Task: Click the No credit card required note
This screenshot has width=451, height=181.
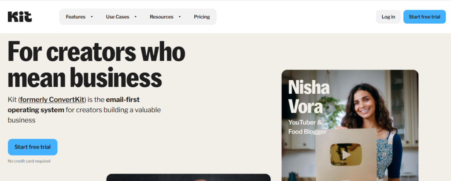Action: (x=29, y=161)
